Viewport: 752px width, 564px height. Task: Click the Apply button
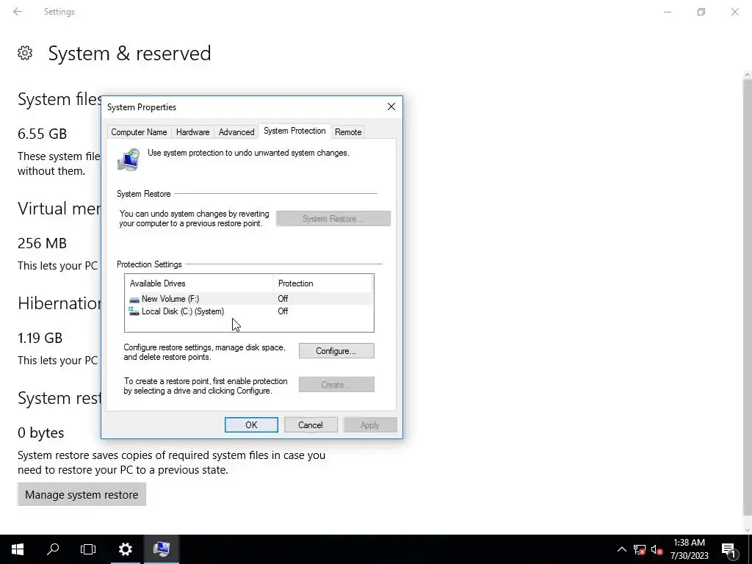pos(370,425)
